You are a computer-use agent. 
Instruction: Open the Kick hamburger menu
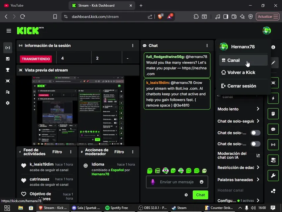(x=9, y=31)
